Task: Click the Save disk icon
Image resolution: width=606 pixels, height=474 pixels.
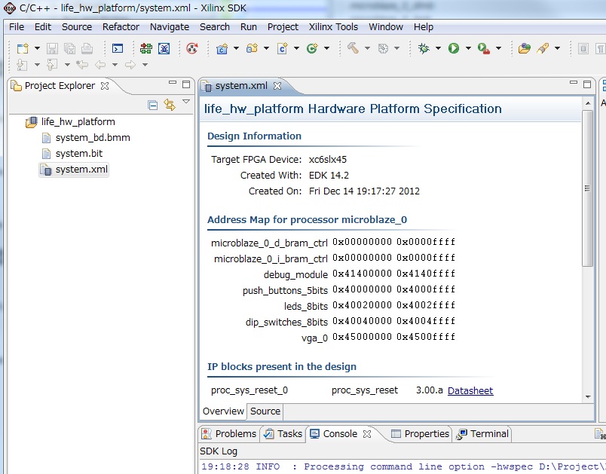Action: pos(52,48)
